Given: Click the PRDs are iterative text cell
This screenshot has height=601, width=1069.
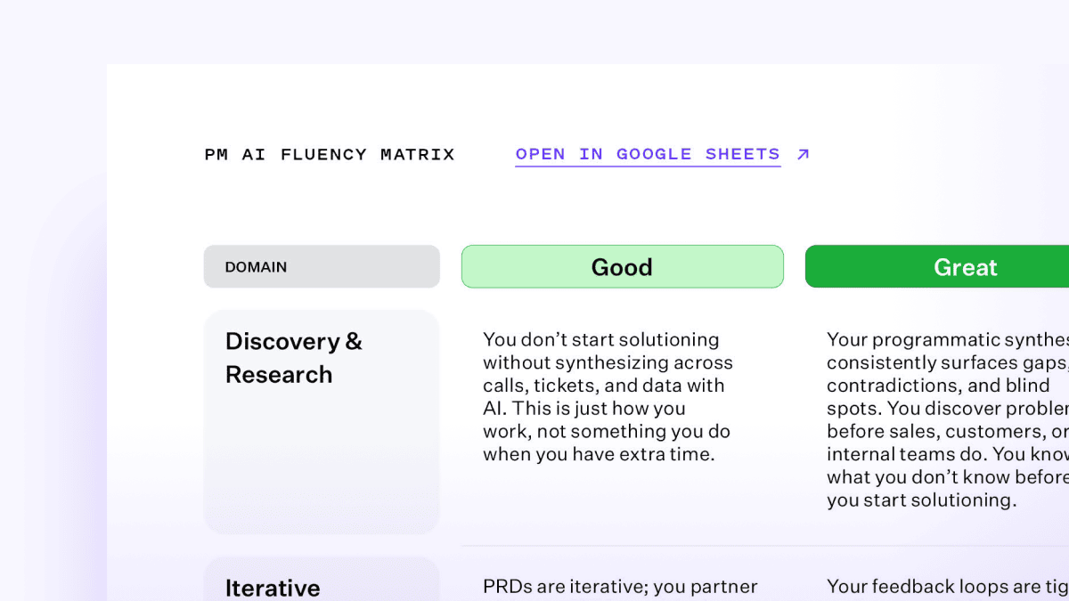Looking at the screenshot, I should 620,586.
